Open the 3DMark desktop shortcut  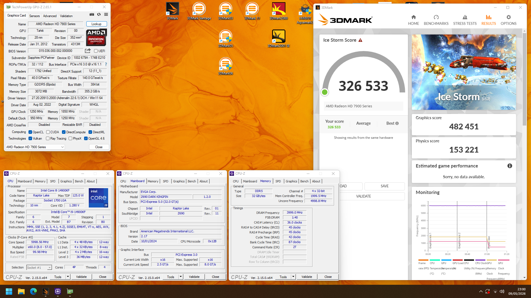(x=172, y=11)
